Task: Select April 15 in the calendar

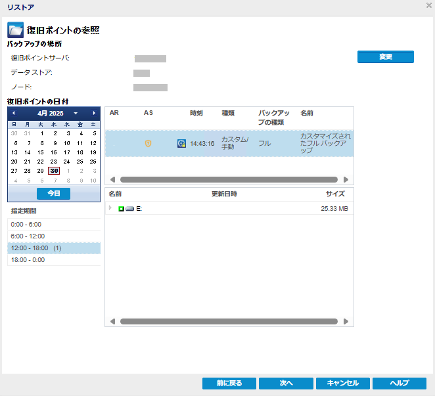Action: point(41,152)
